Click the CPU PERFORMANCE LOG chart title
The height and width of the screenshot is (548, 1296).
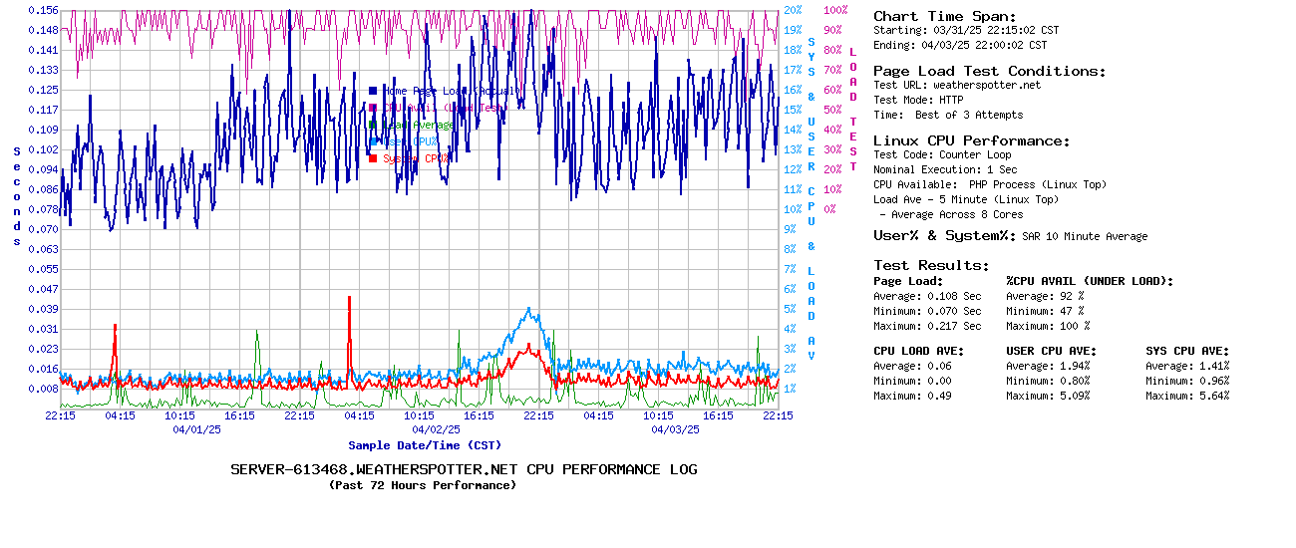point(464,469)
